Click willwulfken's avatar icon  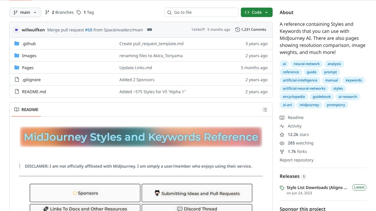point(16,30)
